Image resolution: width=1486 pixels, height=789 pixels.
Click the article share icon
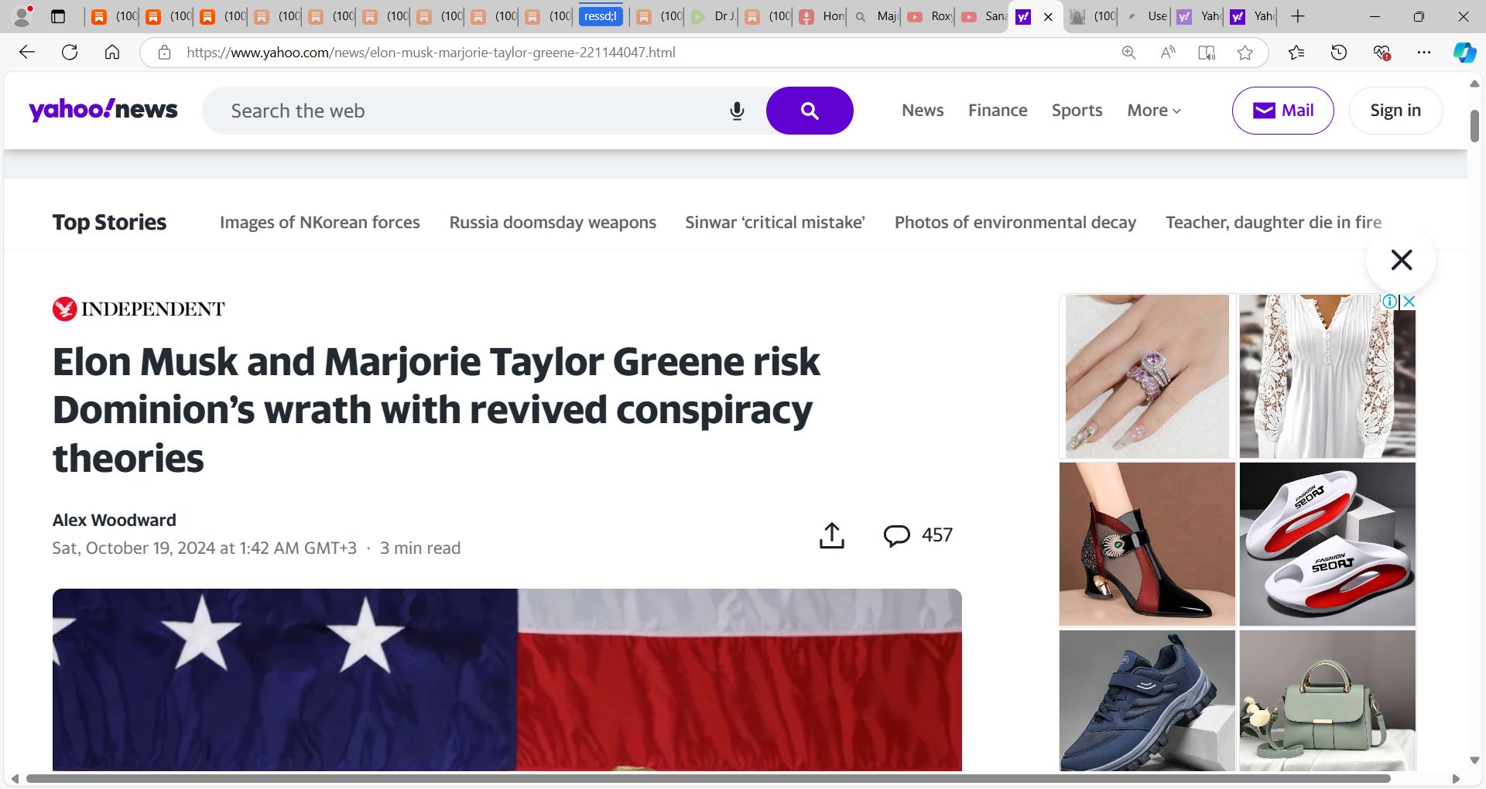[x=832, y=535]
